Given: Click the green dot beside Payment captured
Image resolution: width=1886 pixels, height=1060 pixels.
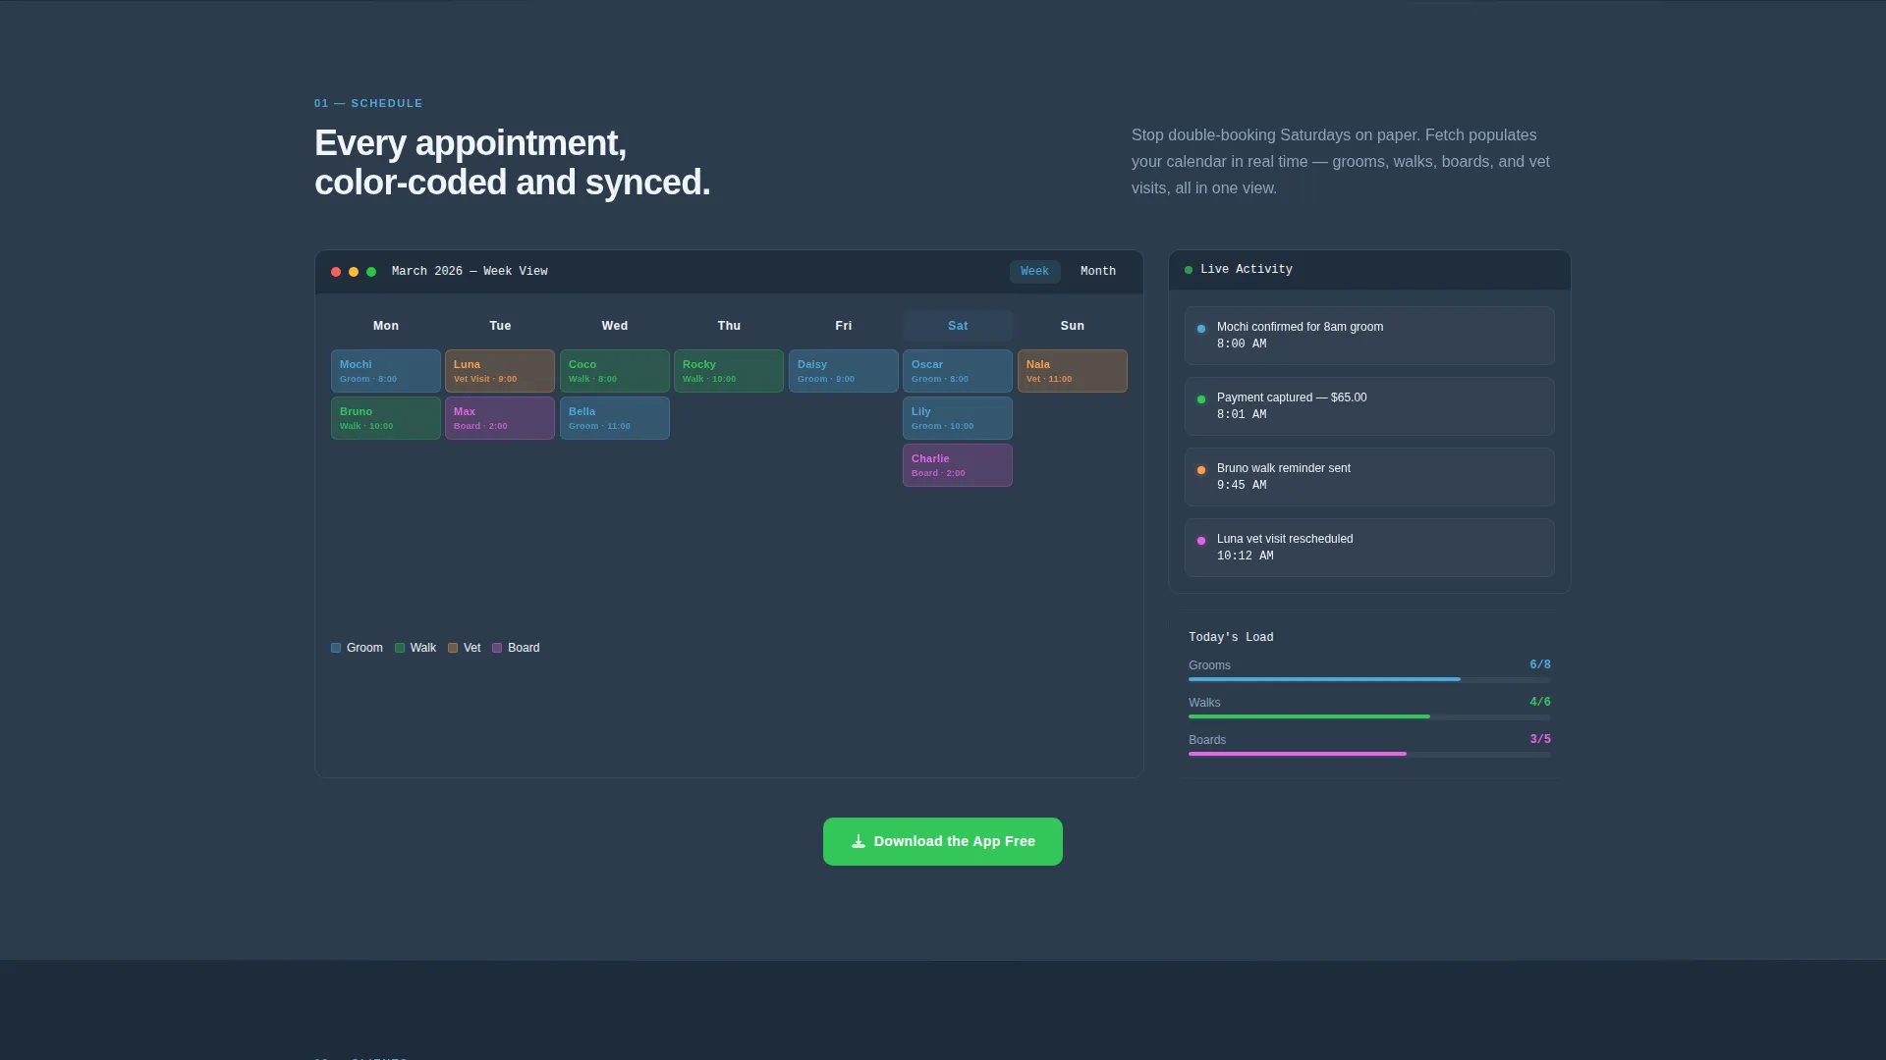Looking at the screenshot, I should tap(1201, 399).
